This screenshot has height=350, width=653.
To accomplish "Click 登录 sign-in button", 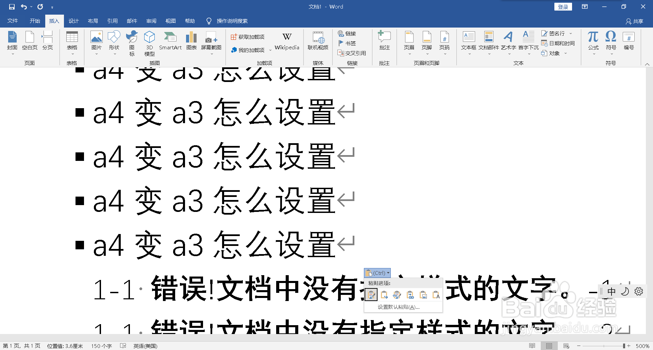I will 563,7.
